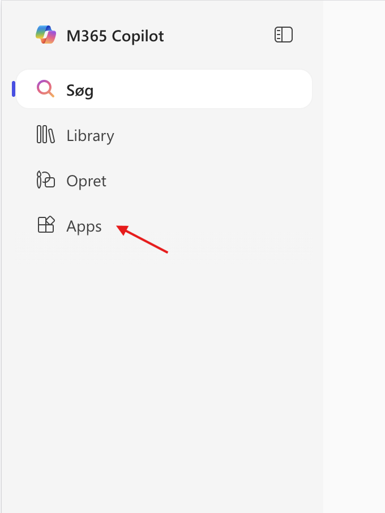Click the tail end of the red arrow

[166, 252]
